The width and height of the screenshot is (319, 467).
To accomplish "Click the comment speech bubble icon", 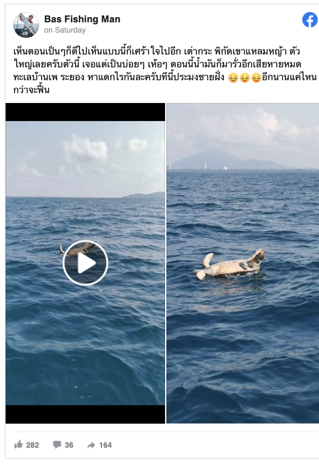I will point(57,445).
